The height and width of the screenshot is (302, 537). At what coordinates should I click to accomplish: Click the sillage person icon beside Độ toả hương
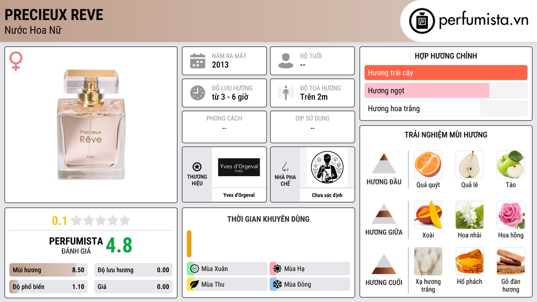pyautogui.click(x=286, y=93)
